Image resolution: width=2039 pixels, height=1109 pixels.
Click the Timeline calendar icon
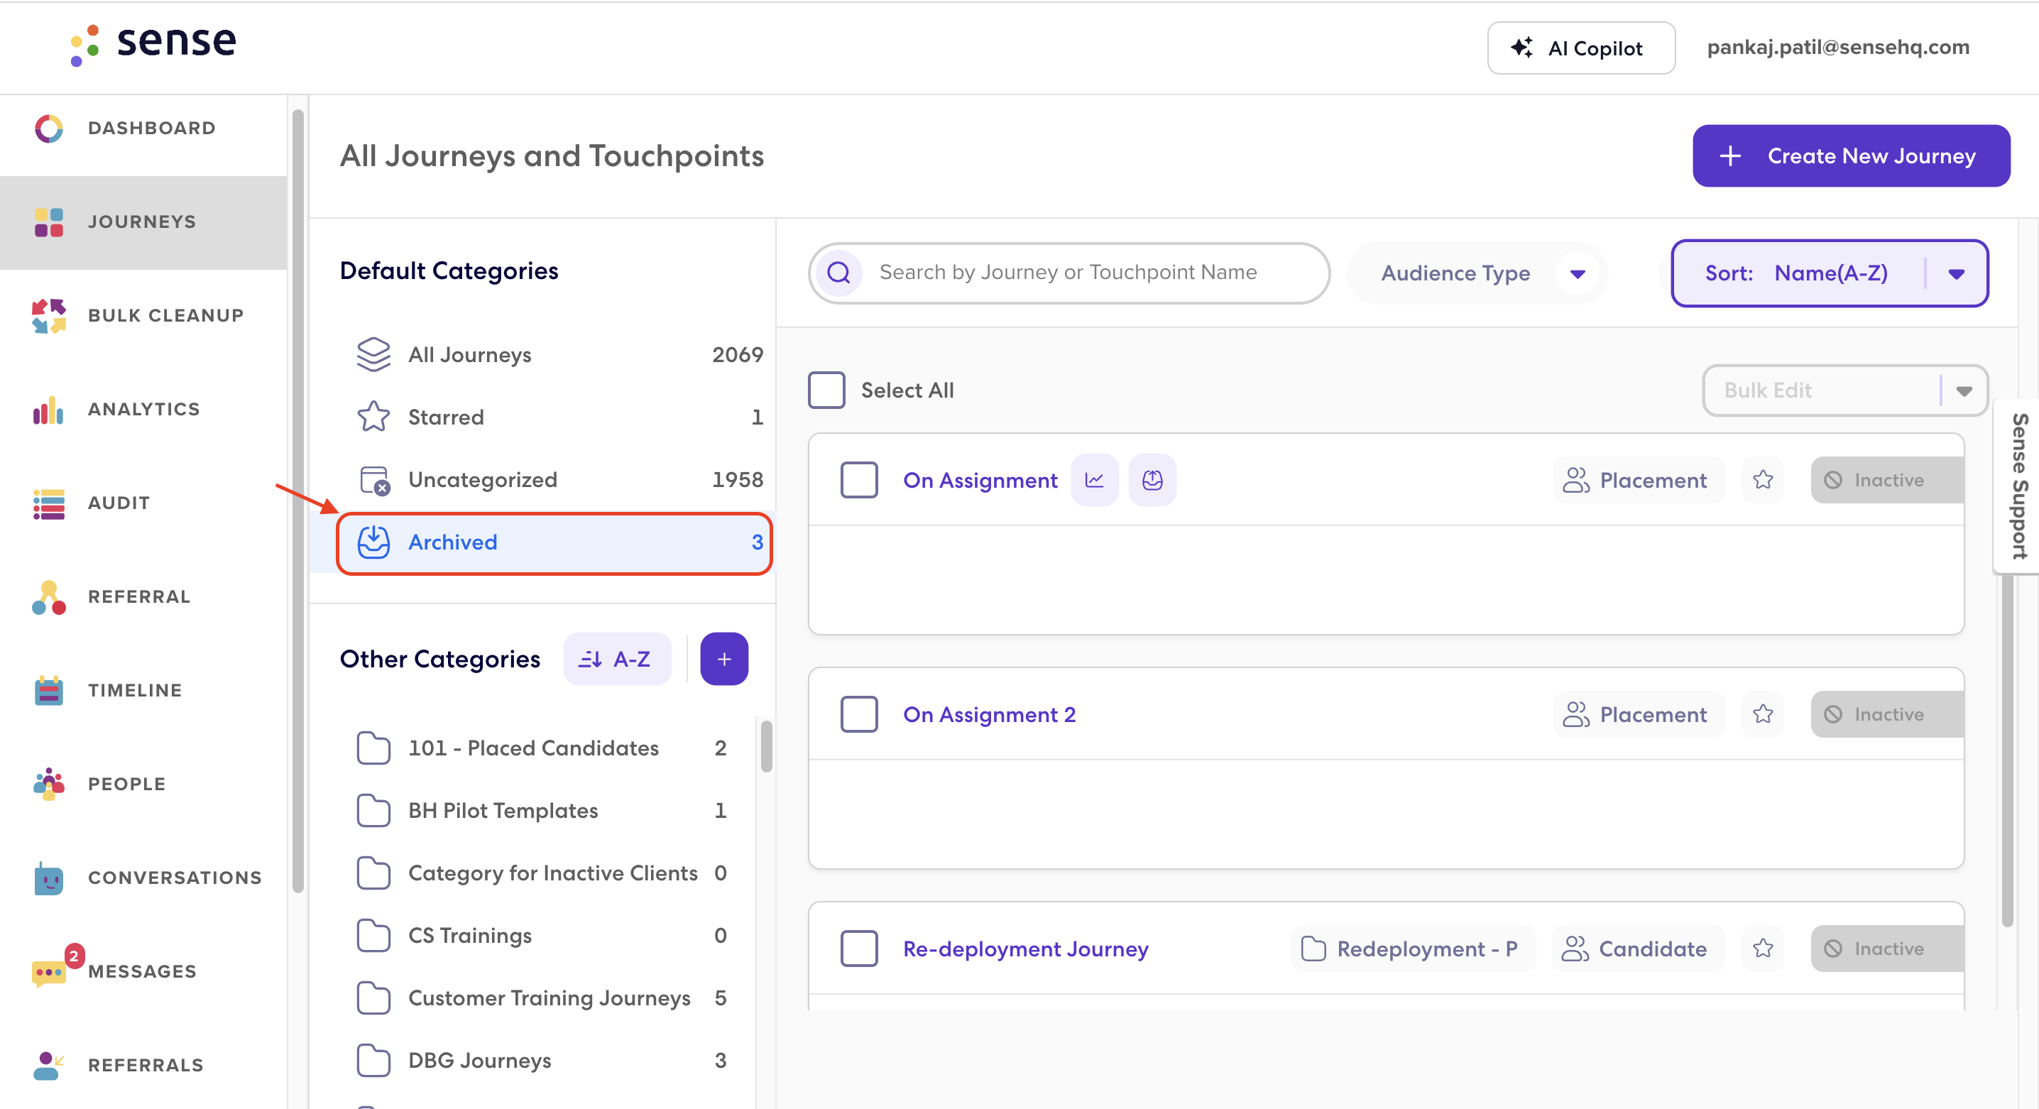[48, 690]
